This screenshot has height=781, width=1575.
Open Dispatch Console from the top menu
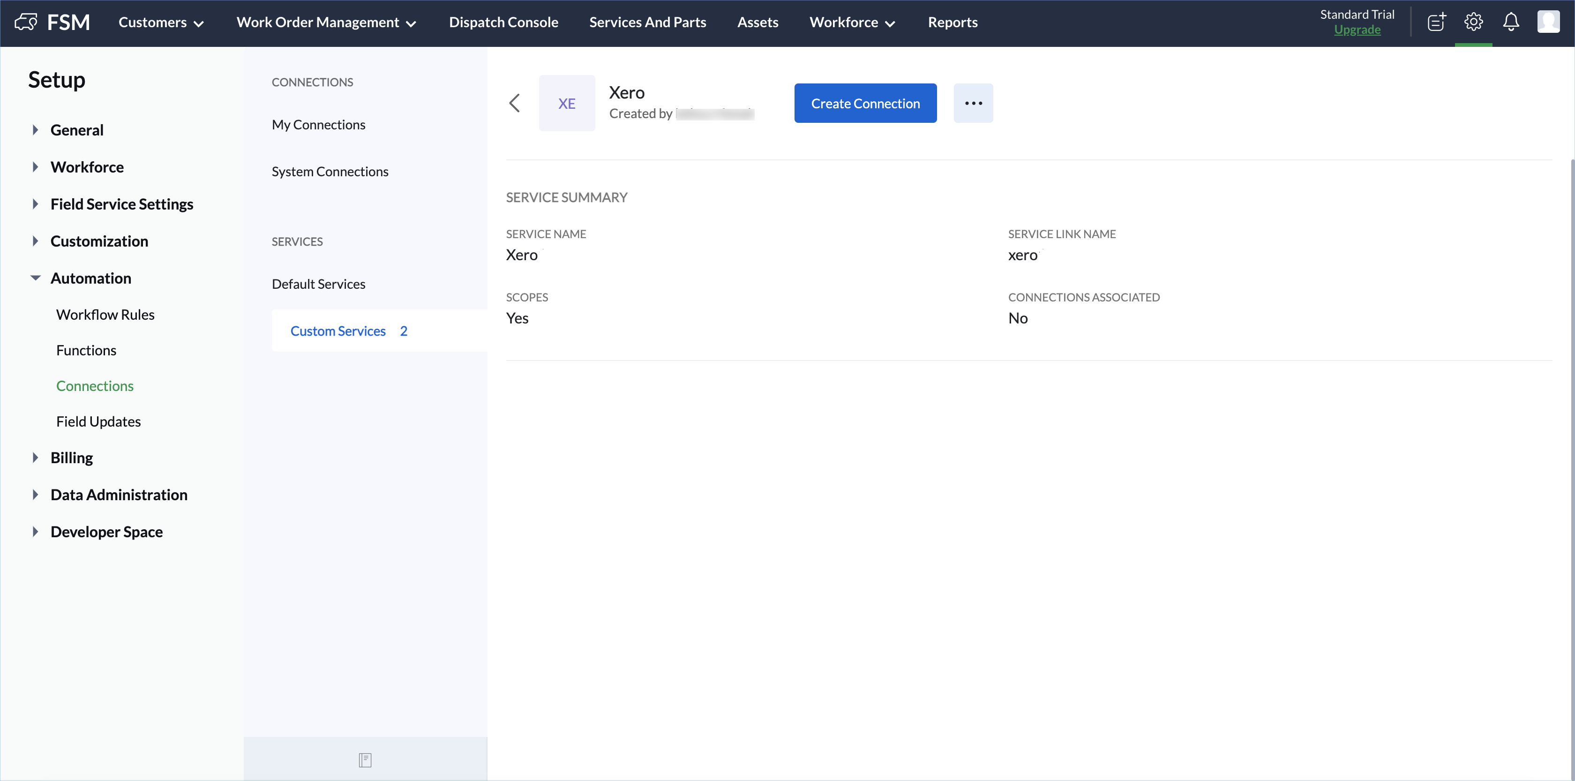click(x=503, y=22)
